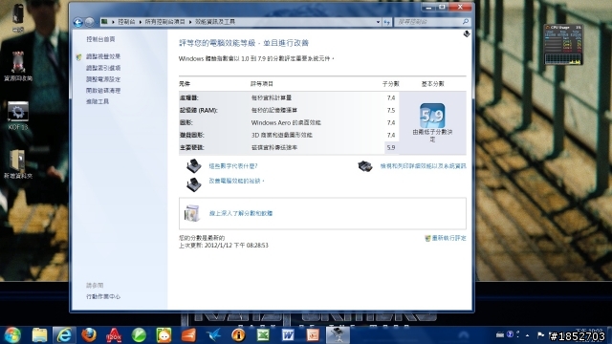This screenshot has width=612, height=344.
Task: Go to 控制台首頁 in the sidebar
Action: [100, 39]
